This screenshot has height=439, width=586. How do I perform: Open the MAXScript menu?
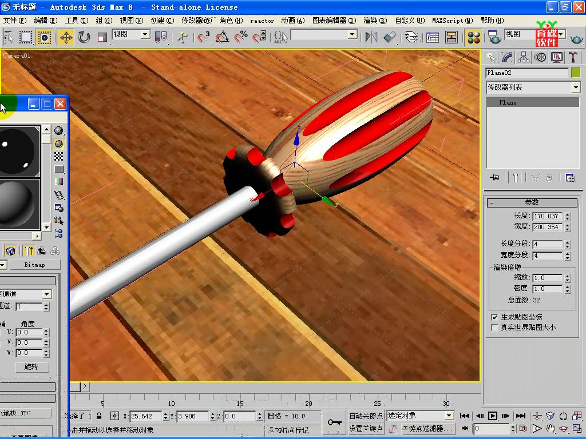pos(452,21)
